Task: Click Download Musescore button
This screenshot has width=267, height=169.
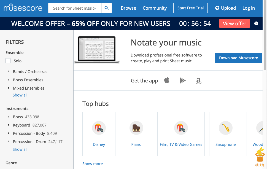Action: (238, 58)
